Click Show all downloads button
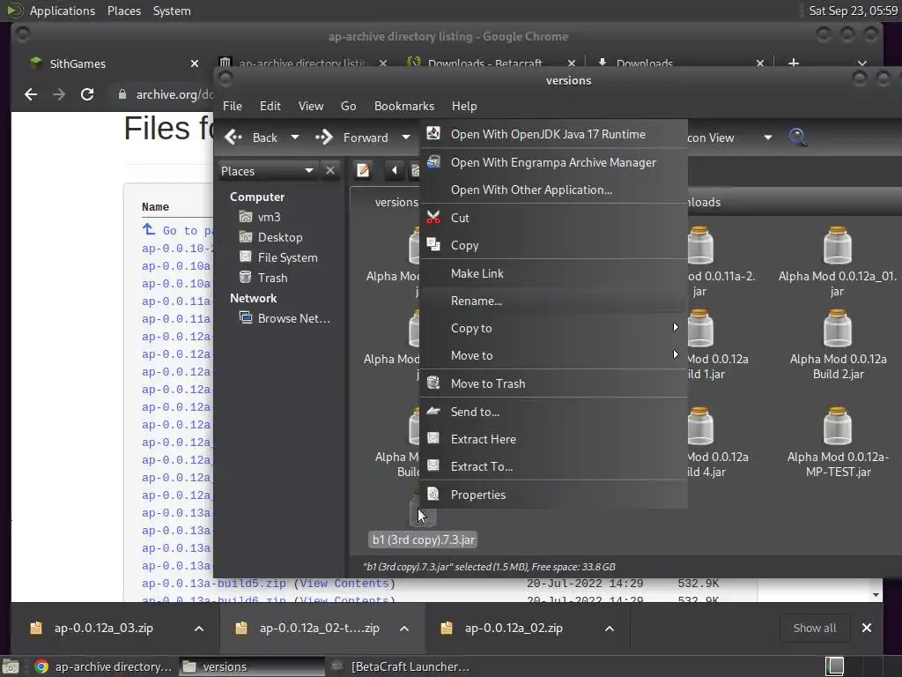Viewport: 902px width, 677px height. (x=815, y=628)
